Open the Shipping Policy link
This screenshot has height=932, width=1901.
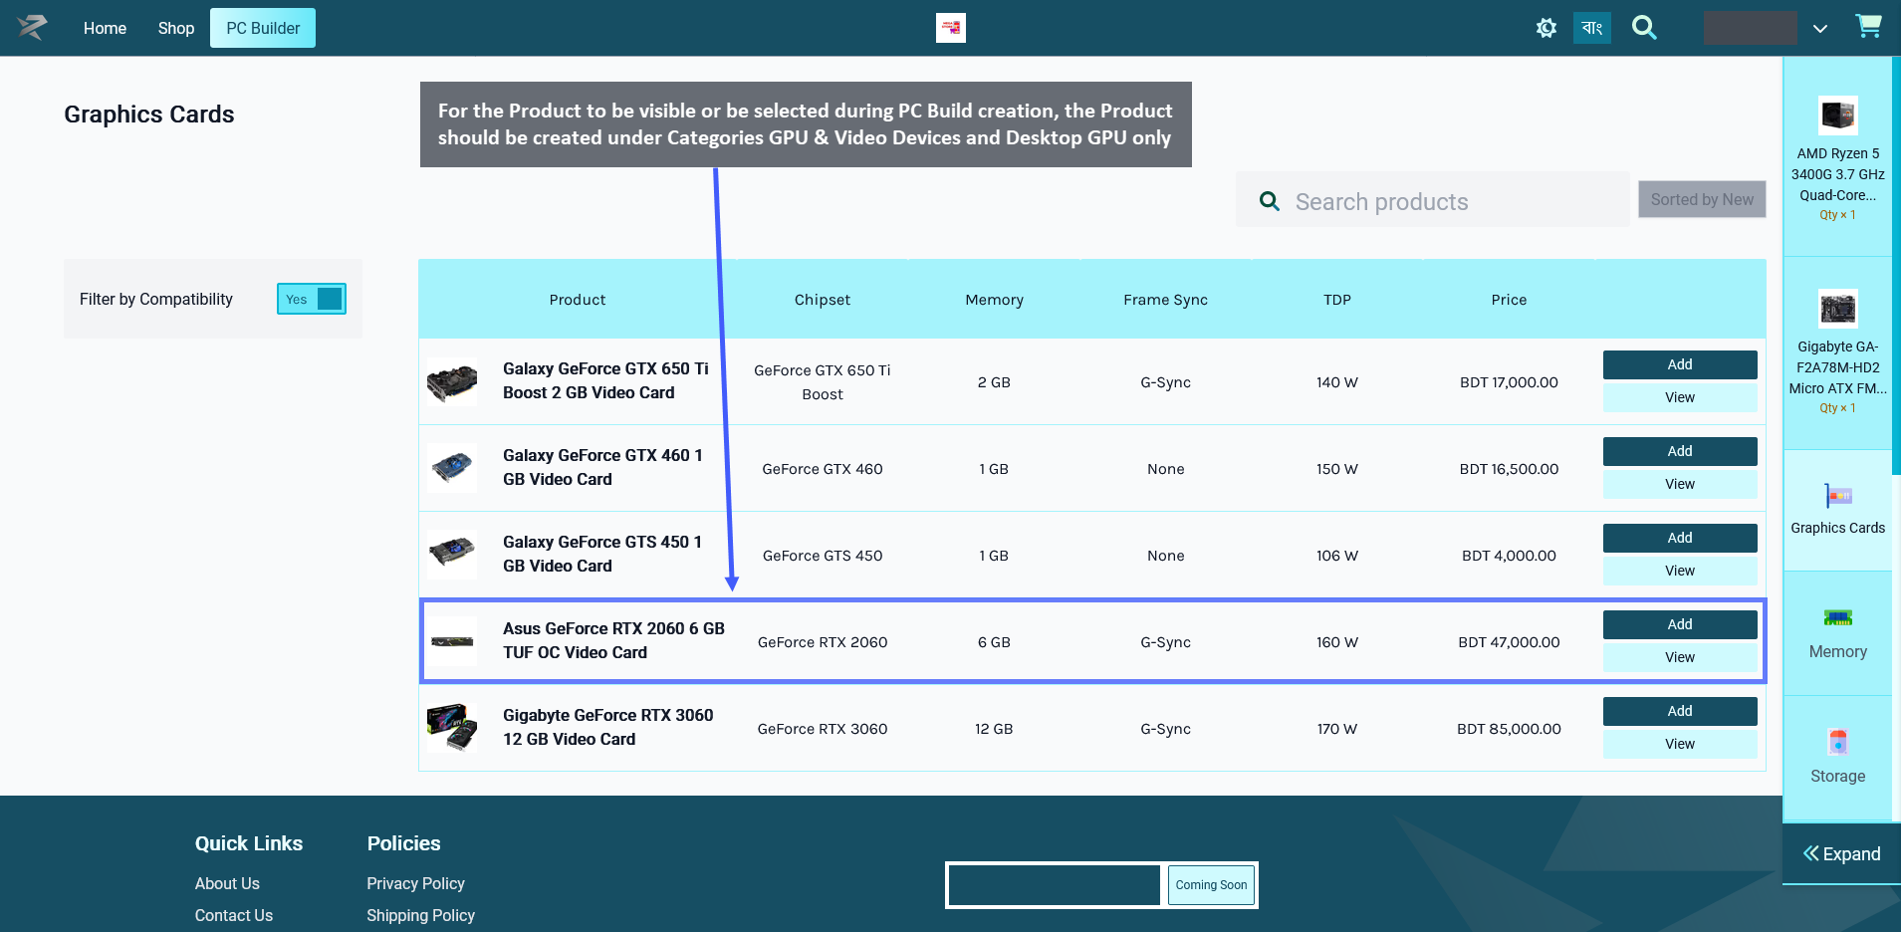click(420, 915)
